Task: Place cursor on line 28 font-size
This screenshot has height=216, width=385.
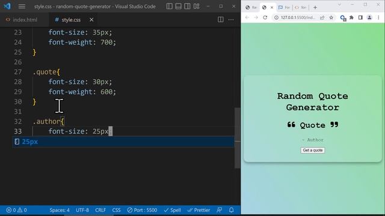Action: click(x=66, y=82)
